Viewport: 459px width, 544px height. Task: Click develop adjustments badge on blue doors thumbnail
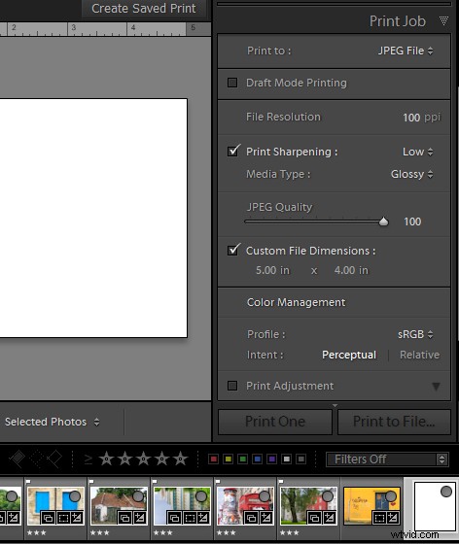click(x=77, y=519)
